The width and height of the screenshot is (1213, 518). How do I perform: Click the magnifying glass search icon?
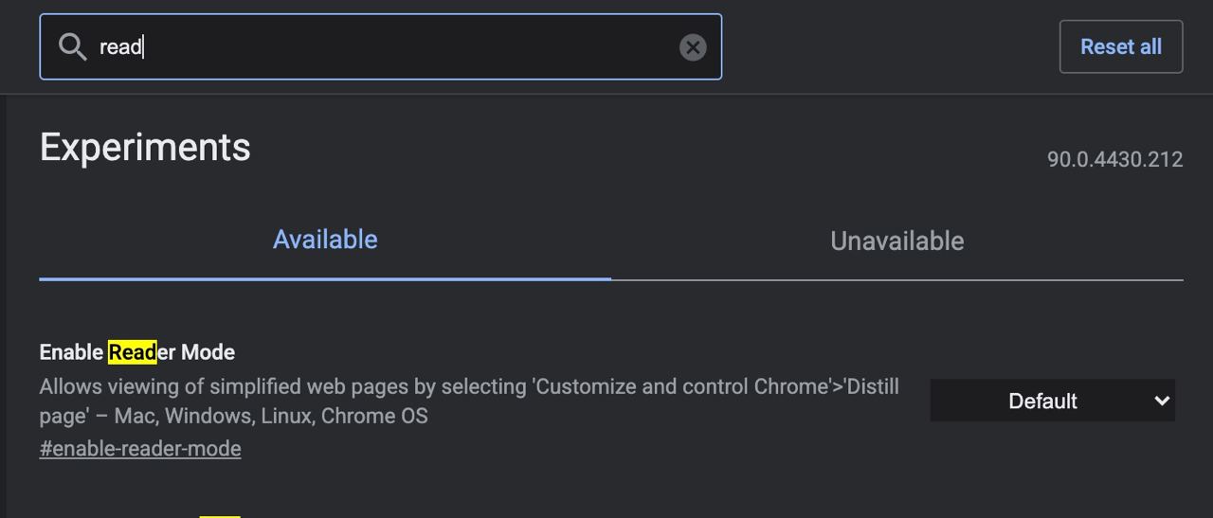[x=73, y=46]
